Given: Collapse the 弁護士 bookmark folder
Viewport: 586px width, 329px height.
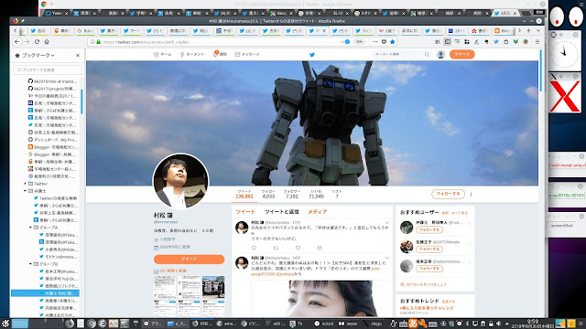Looking at the screenshot, I should [x=25, y=191].
